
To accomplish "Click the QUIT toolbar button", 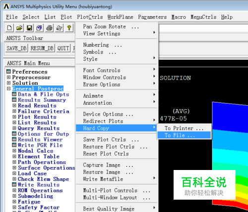I will pyautogui.click(x=63, y=48).
